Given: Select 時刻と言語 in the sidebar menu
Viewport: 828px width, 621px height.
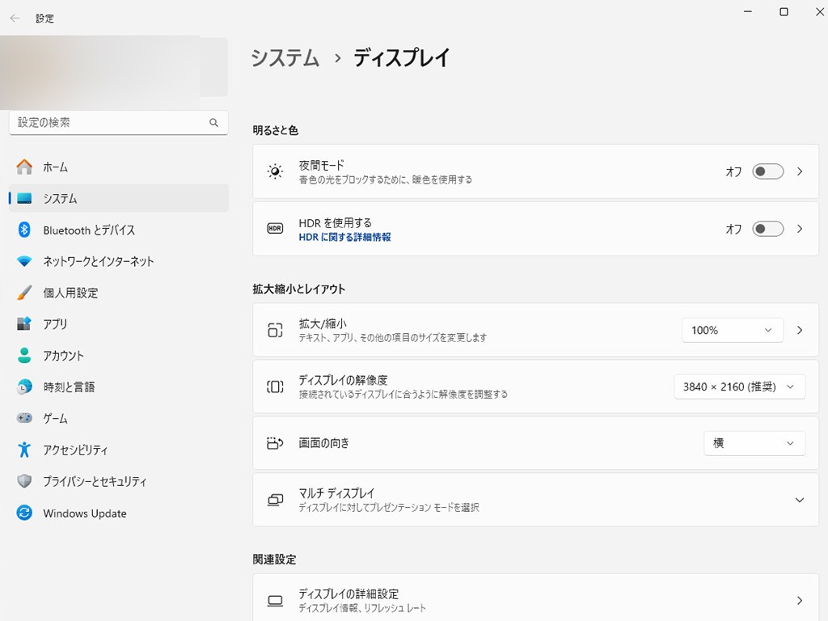Looking at the screenshot, I should (x=69, y=387).
